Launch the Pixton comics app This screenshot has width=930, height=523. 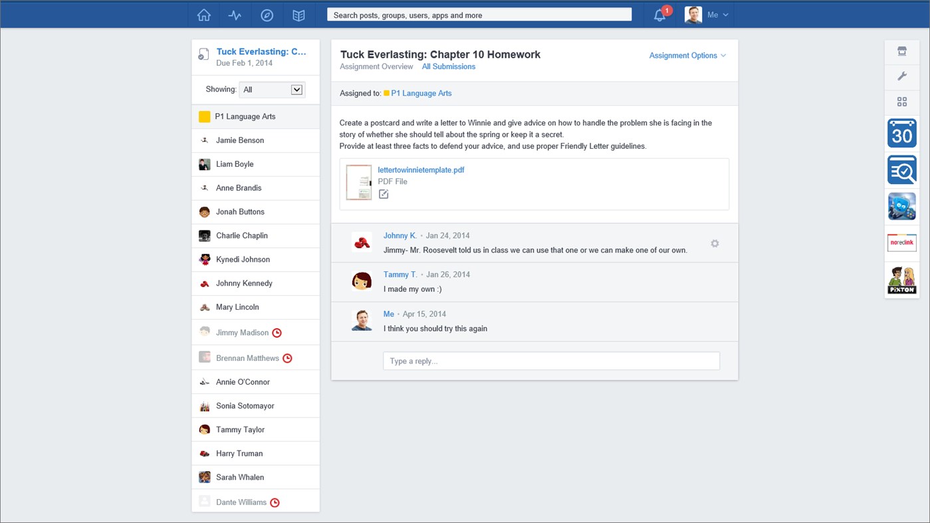click(x=901, y=279)
